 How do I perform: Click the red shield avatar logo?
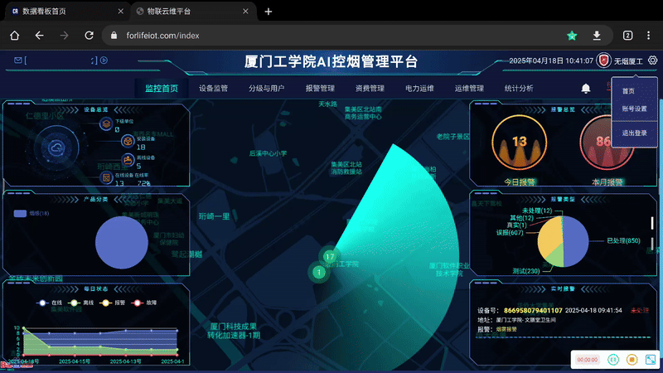tap(604, 61)
